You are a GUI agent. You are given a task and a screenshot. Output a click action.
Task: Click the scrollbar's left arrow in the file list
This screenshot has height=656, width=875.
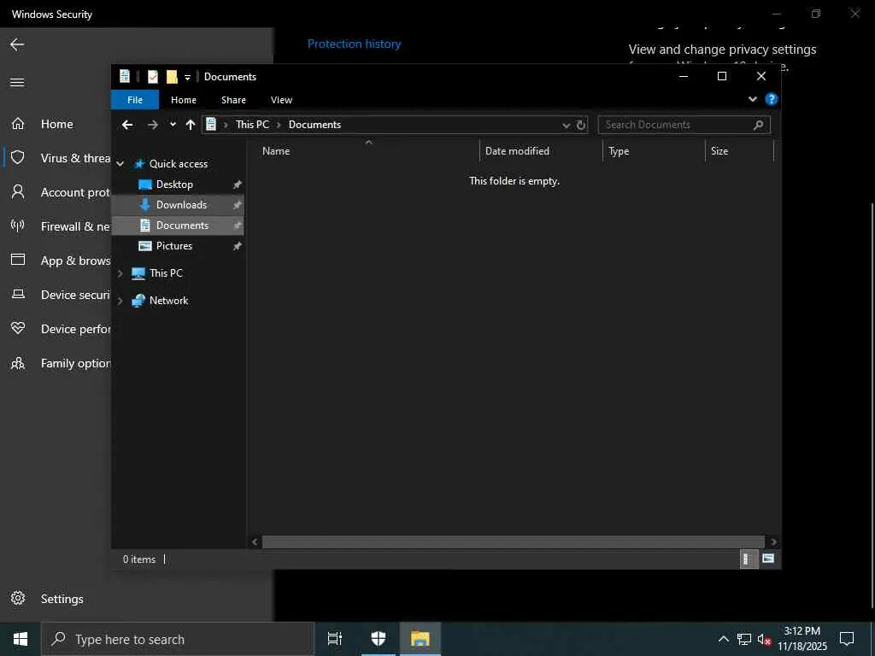(x=255, y=542)
